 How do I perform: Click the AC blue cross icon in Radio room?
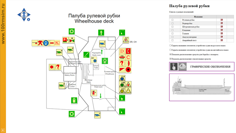point(94,60)
